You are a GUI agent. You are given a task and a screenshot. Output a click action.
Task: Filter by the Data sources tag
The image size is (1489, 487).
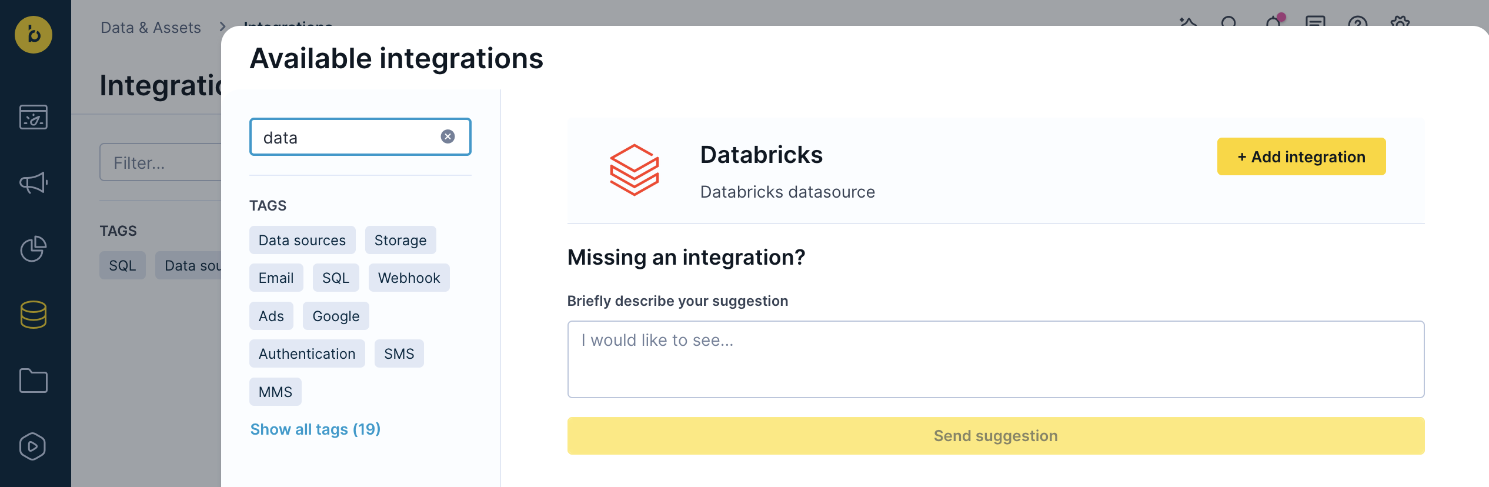point(302,240)
